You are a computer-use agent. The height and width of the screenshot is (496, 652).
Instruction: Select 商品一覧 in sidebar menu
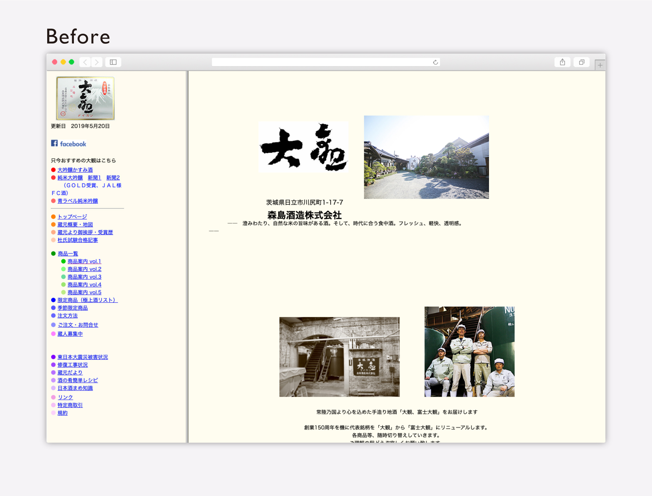coord(68,254)
